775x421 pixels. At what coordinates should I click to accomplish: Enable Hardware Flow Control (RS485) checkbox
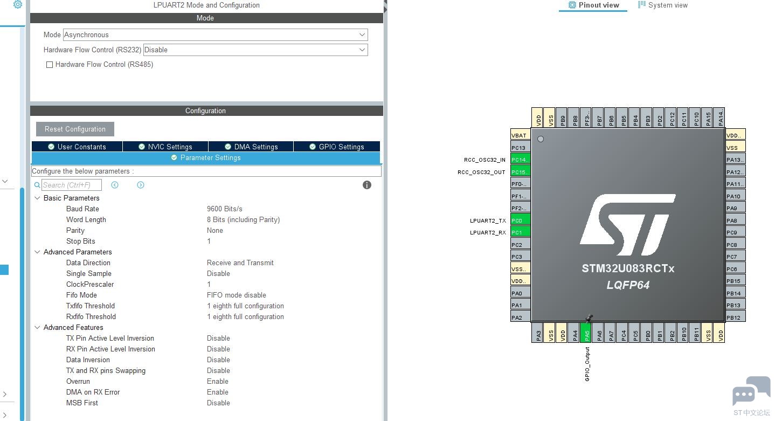point(50,65)
